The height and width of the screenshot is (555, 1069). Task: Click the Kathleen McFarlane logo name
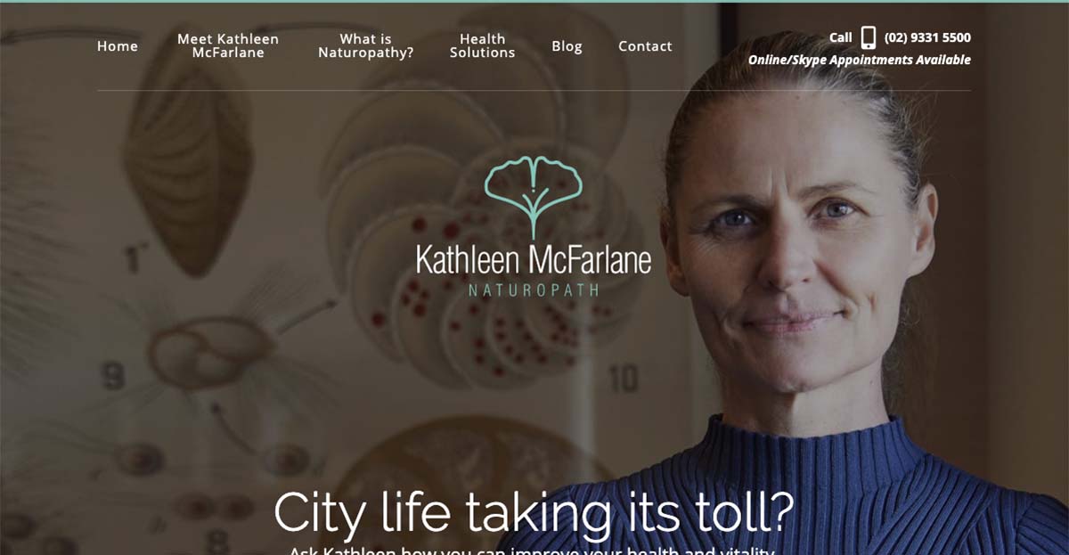(x=534, y=260)
